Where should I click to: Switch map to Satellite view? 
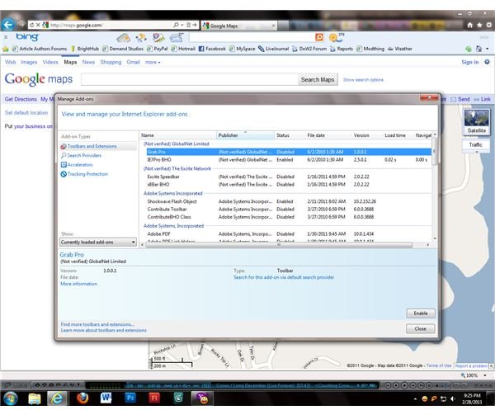point(476,122)
